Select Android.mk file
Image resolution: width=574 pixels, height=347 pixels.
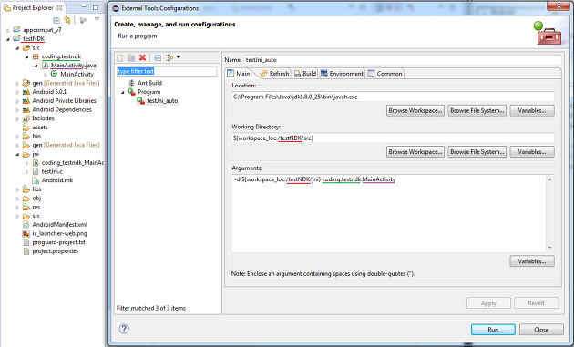pyautogui.click(x=57, y=180)
